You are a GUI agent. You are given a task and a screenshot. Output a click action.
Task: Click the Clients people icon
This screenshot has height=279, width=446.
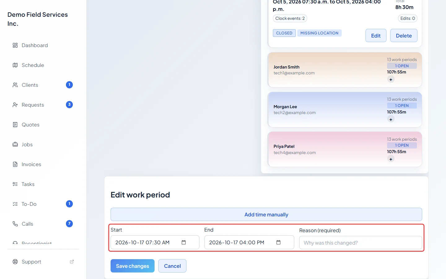pyautogui.click(x=15, y=85)
